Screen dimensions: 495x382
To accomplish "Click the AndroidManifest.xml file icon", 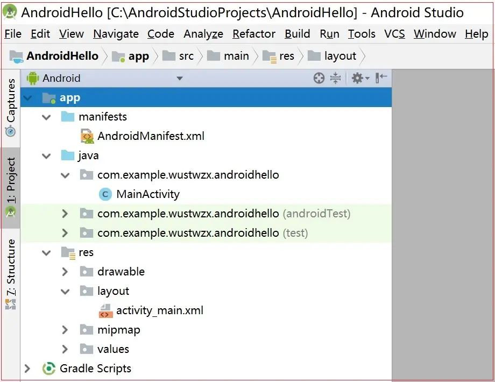I will point(87,136).
